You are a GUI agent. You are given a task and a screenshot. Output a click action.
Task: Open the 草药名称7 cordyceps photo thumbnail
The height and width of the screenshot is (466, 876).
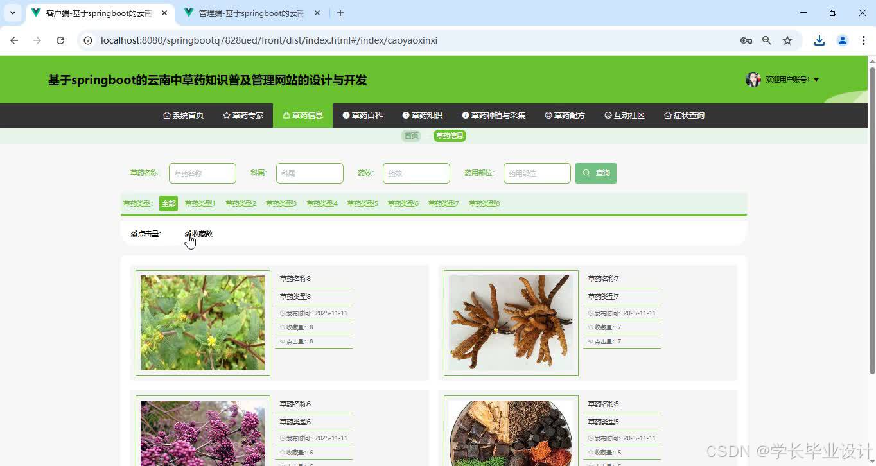pos(511,323)
